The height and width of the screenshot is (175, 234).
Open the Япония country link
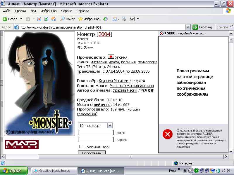point(121,57)
